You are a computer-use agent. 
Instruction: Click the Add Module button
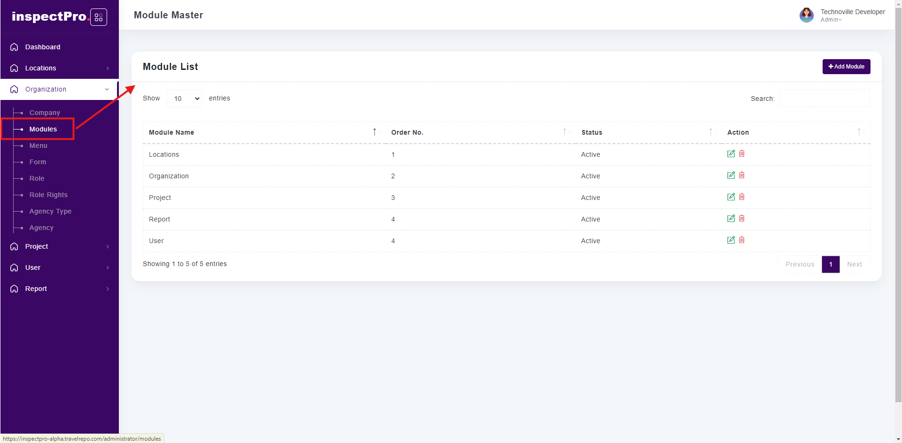coord(846,67)
